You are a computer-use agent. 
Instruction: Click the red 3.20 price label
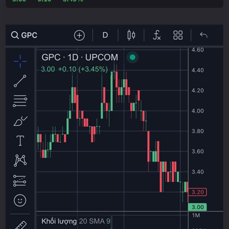coord(198,192)
